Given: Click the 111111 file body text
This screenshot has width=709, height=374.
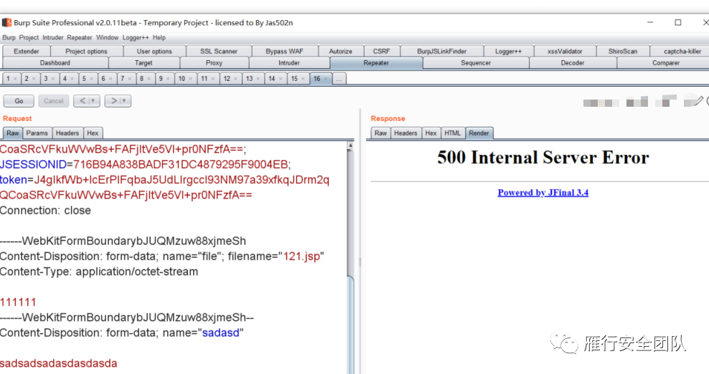Looking at the screenshot, I should click(18, 302).
